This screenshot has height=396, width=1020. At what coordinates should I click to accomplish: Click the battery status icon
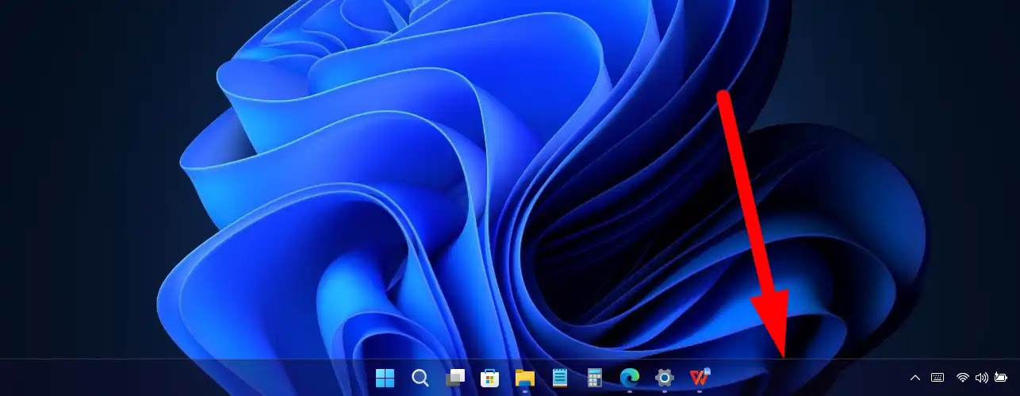pos(1001,378)
